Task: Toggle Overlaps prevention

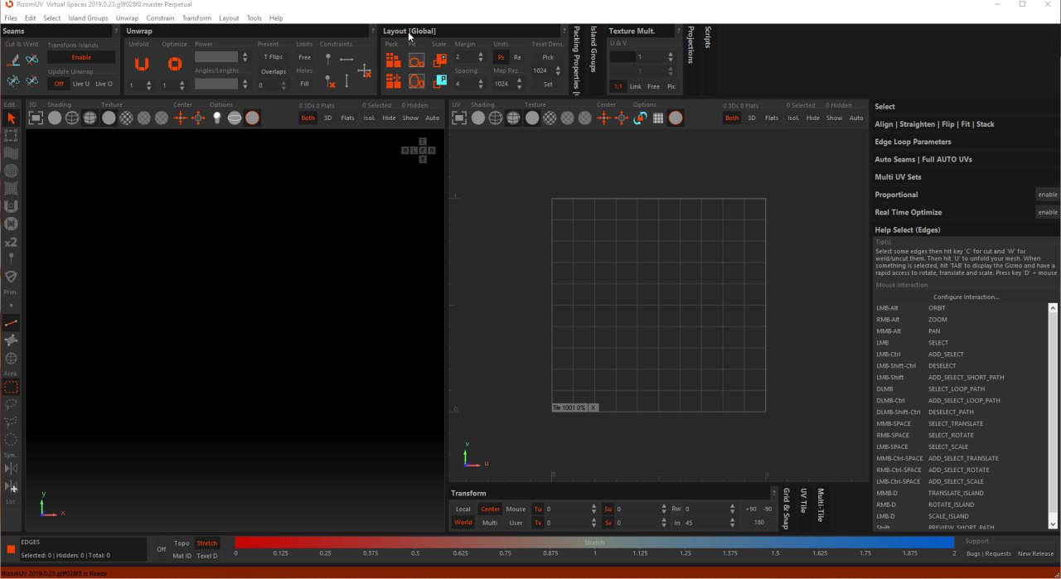Action: point(273,71)
